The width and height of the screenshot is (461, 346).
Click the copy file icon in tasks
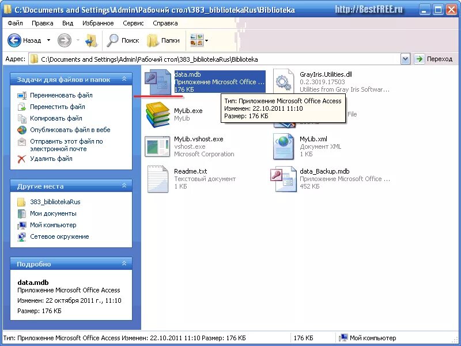pos(22,118)
